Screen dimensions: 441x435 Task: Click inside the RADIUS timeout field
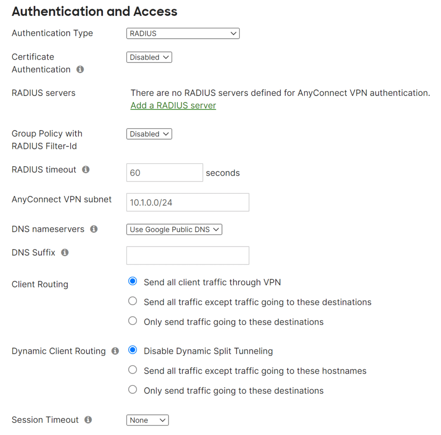(164, 172)
